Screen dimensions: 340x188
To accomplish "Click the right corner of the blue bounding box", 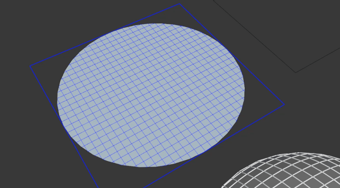I will [x=284, y=105].
